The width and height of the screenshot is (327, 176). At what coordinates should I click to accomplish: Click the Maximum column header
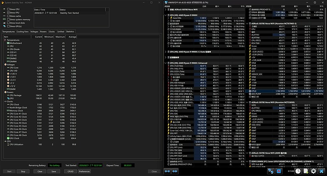[60, 37]
